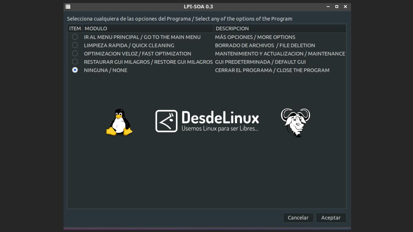Image resolution: width=413 pixels, height=232 pixels.
Task: Click the CERRAR EL PROGRAMA / CLOSE THE PROGRAM text
Action: [272, 70]
